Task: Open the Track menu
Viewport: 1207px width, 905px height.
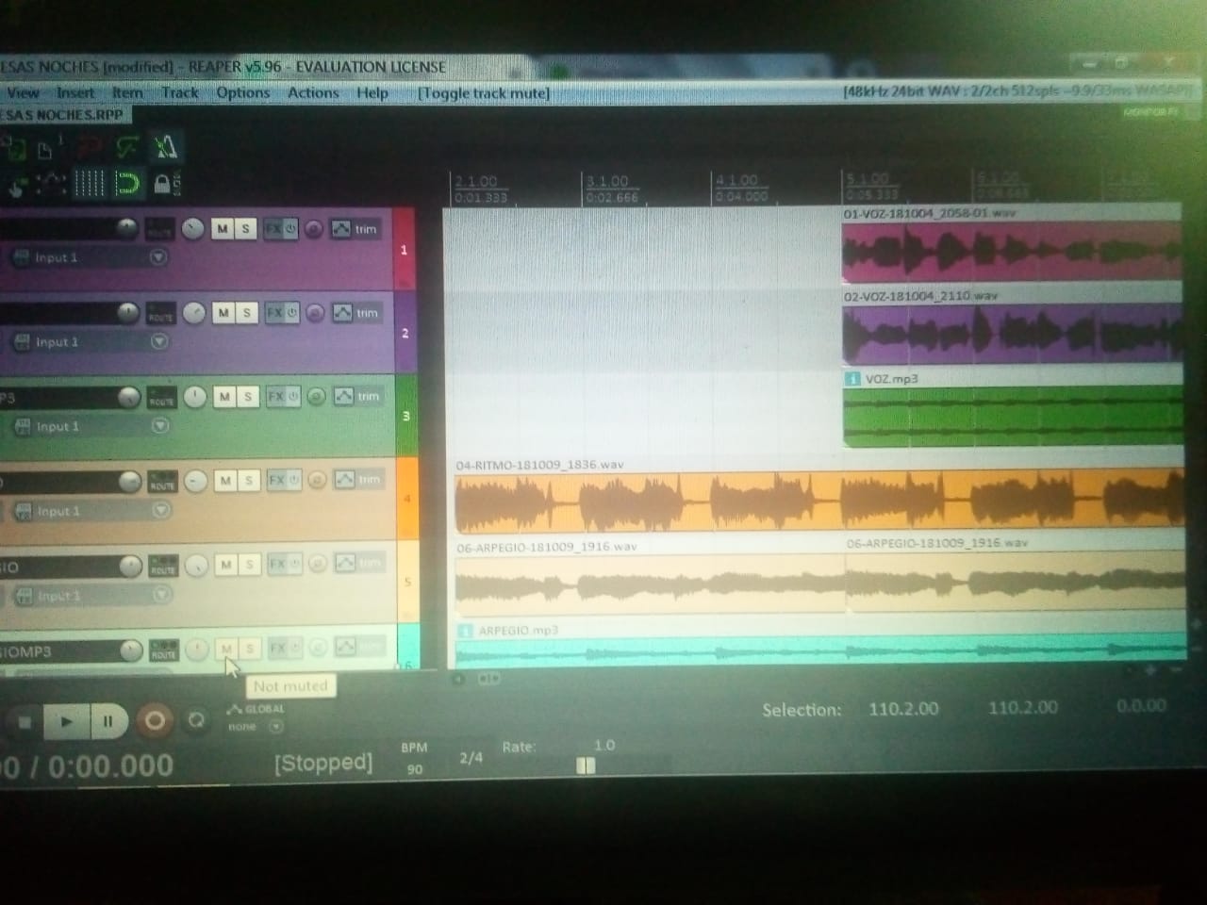Action: [x=180, y=92]
